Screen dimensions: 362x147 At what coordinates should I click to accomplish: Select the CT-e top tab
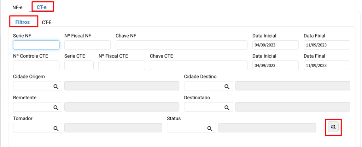click(x=42, y=7)
